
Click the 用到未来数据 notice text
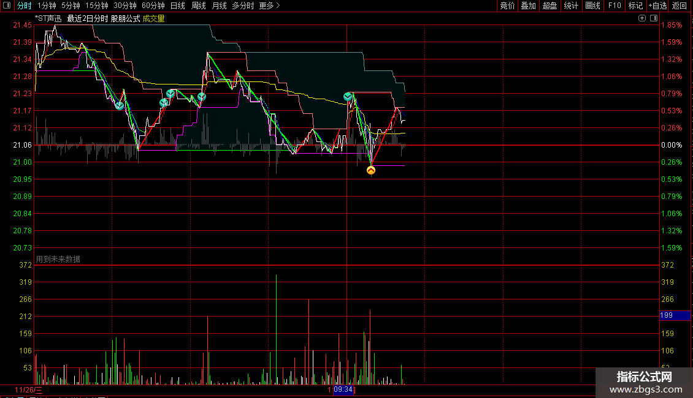click(58, 259)
